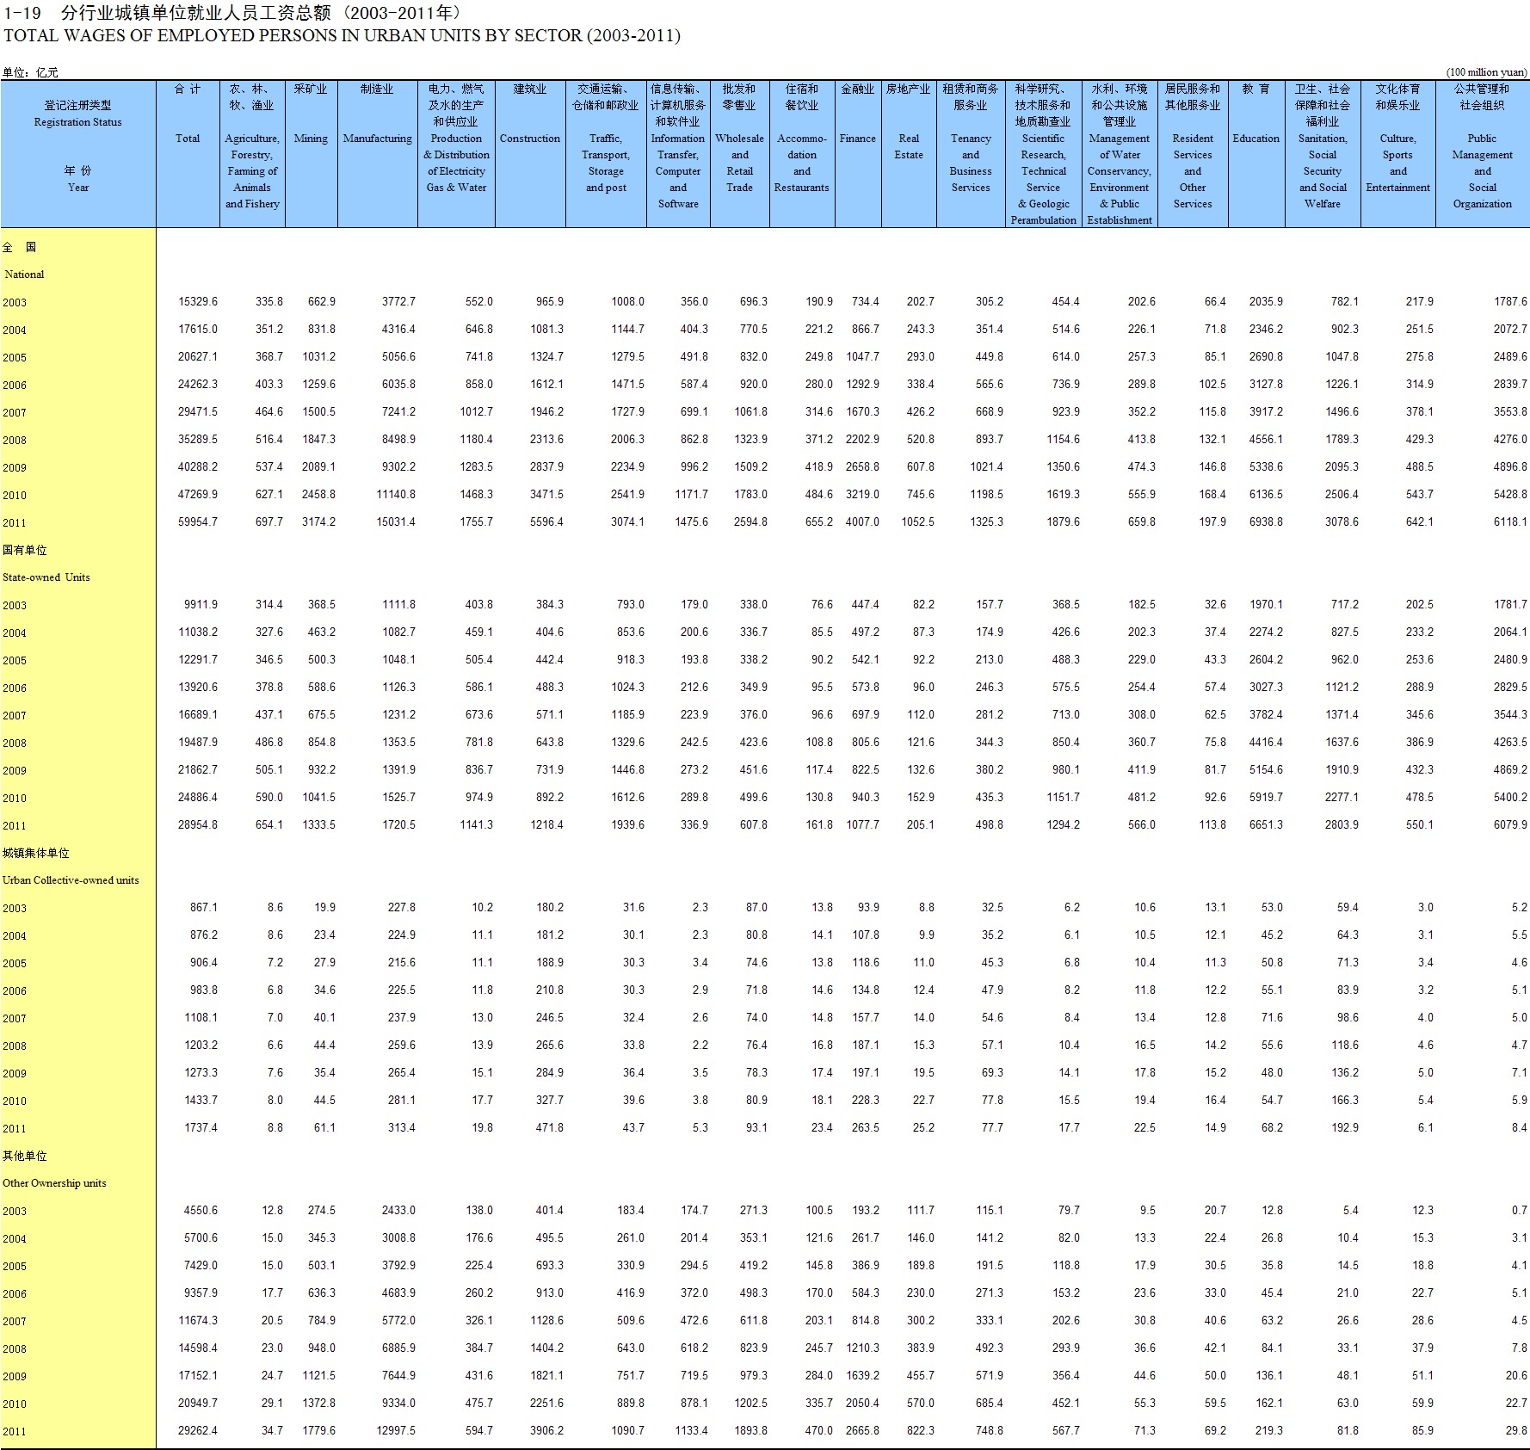Select Other Ownership 2003 total value 4550.6
The width and height of the screenshot is (1530, 1450).
[201, 1211]
